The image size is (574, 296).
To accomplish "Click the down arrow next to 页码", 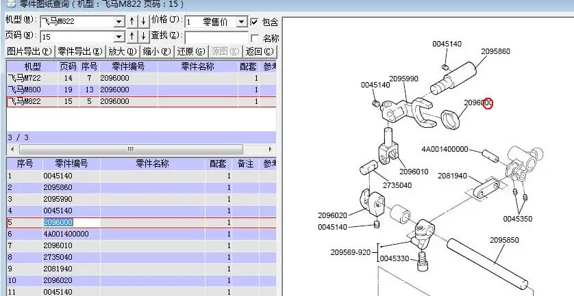I will click(x=144, y=36).
